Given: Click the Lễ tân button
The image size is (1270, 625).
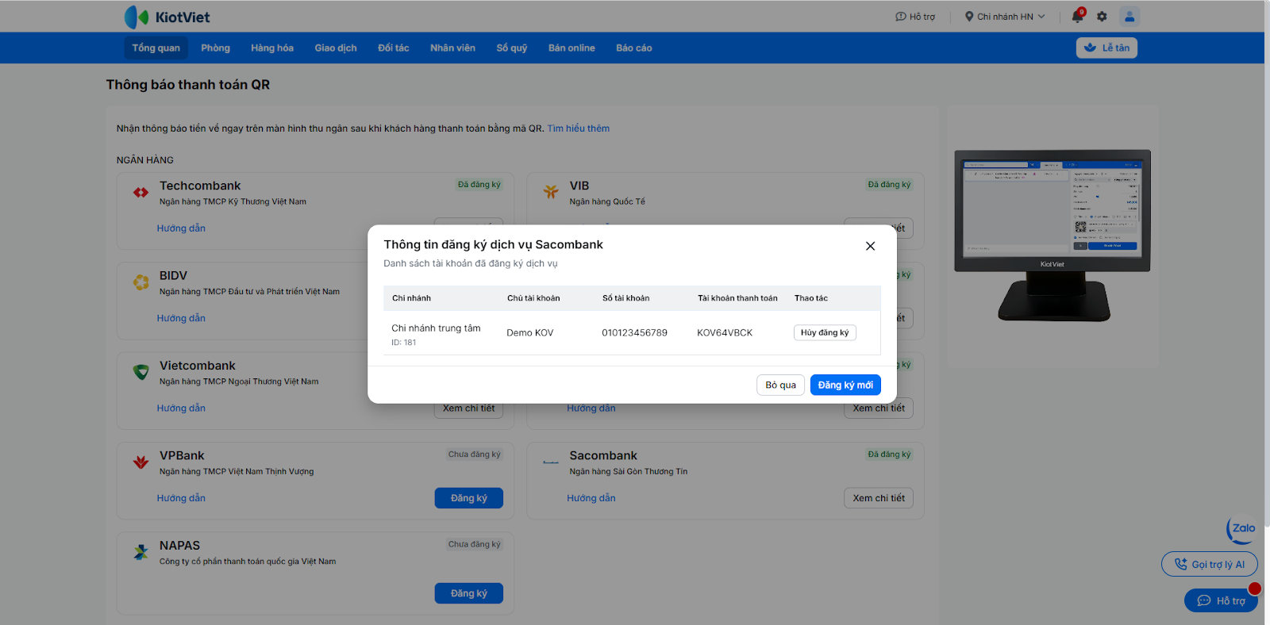Looking at the screenshot, I should click(x=1106, y=48).
